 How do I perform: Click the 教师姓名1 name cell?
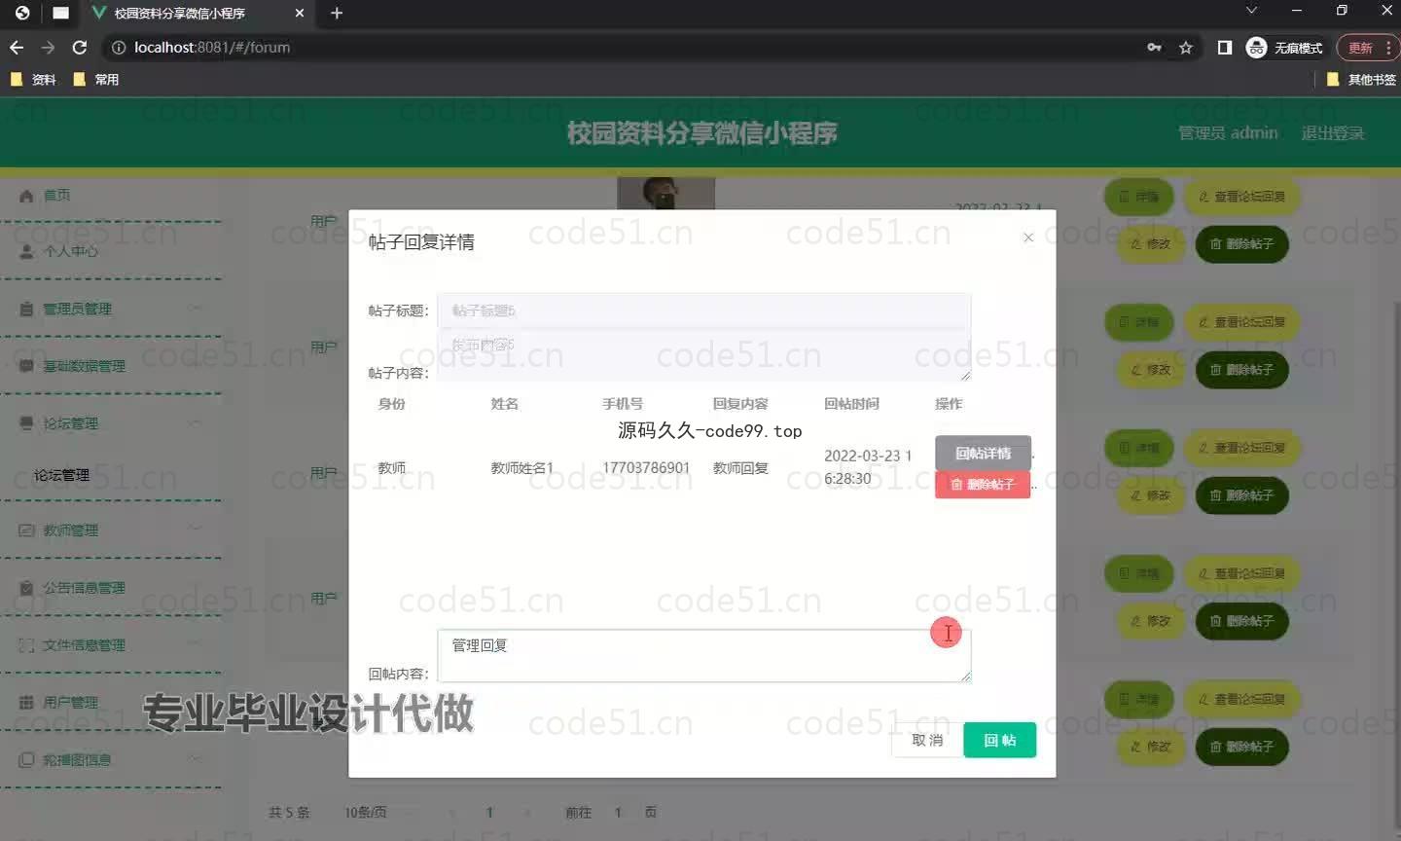coord(522,468)
